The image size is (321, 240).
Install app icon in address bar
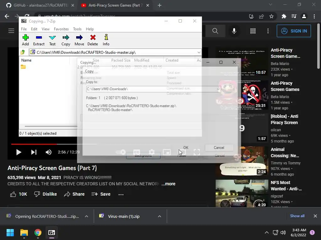click(251, 16)
